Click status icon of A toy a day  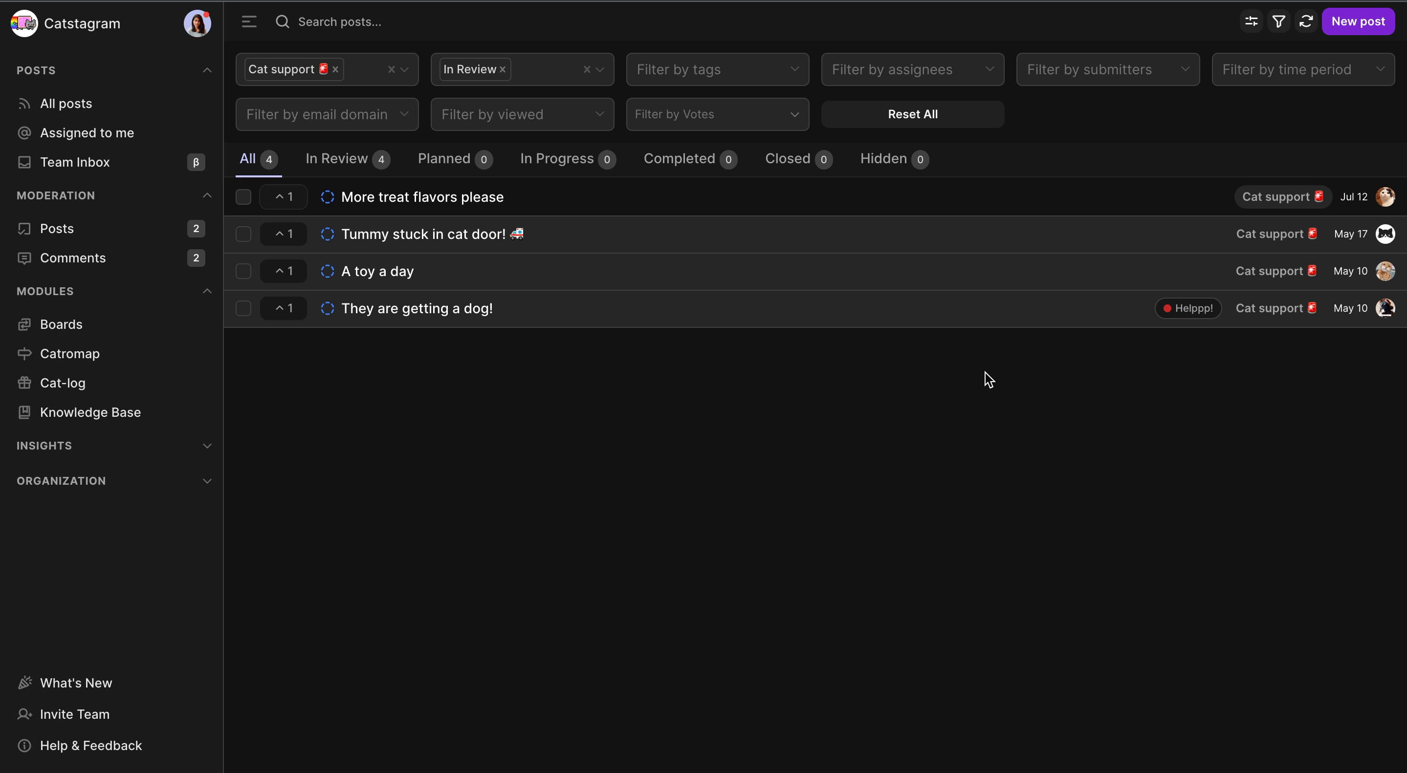(327, 271)
